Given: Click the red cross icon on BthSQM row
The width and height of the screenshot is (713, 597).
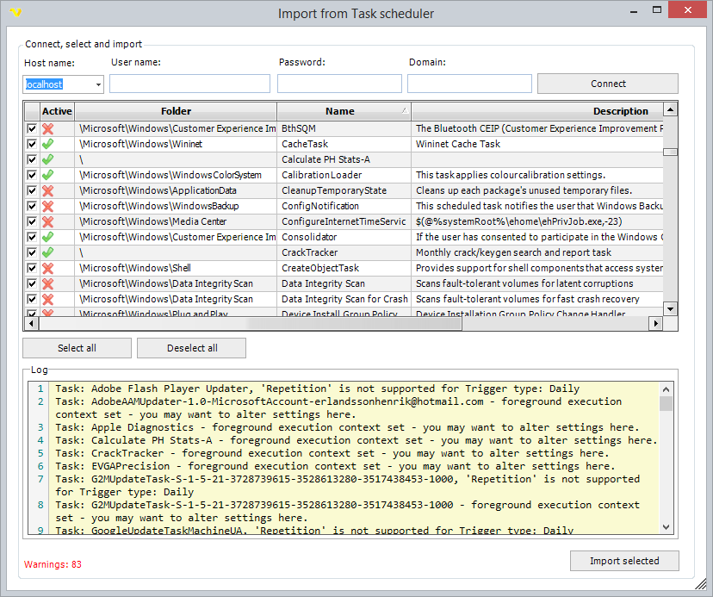Looking at the screenshot, I should (x=50, y=128).
